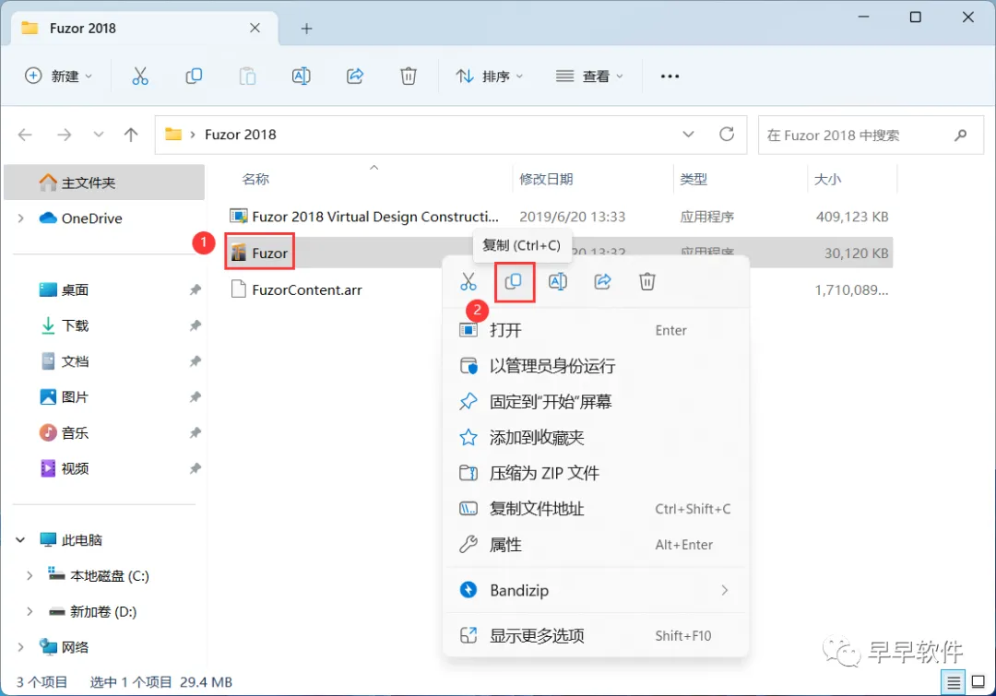This screenshot has height=696, width=996.
Task: Select 添加到收藏夹 menu entry
Action: [x=595, y=437]
